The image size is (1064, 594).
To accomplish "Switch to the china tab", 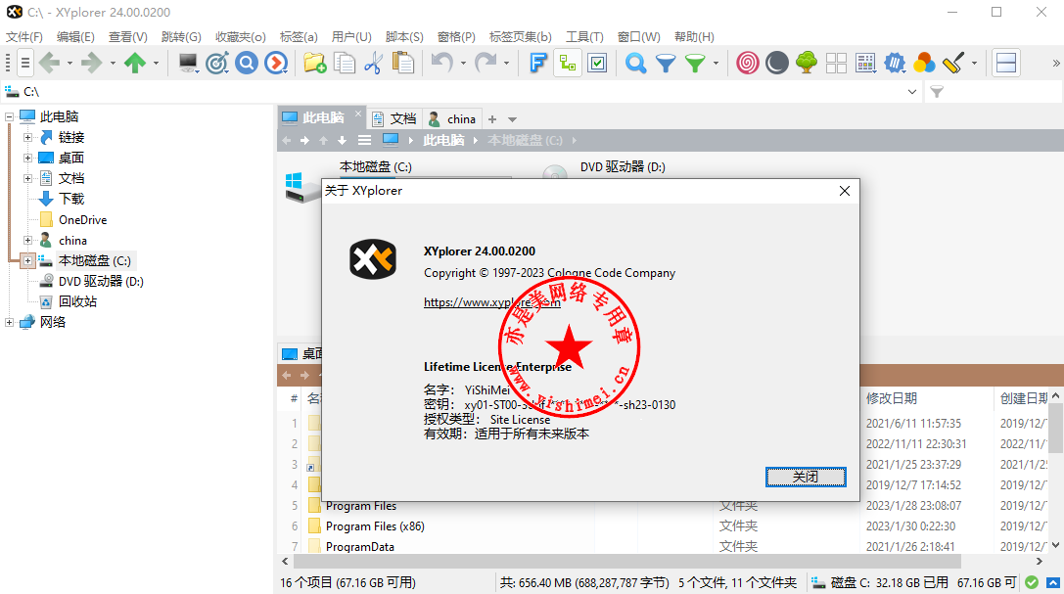I will (x=452, y=118).
